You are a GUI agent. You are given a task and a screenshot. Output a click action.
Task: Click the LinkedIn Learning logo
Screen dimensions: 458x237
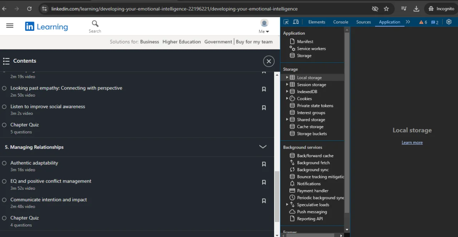click(46, 26)
